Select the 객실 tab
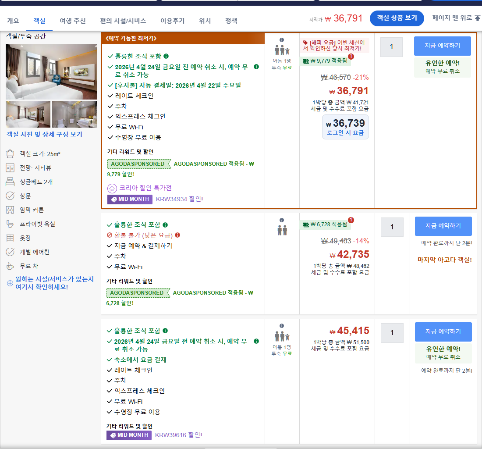Viewport: 482px width, 449px height. click(39, 21)
